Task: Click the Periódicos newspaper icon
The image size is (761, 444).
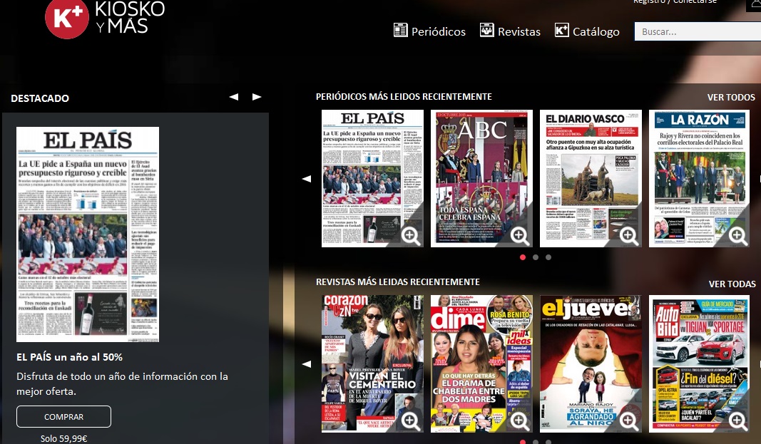Action: point(400,30)
